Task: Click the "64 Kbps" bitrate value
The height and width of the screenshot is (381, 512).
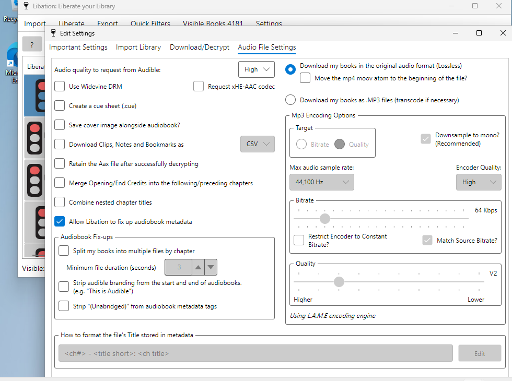Action: (486, 210)
